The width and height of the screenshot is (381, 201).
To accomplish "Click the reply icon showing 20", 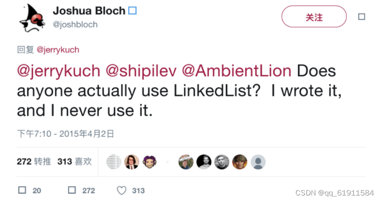I will click(x=22, y=190).
